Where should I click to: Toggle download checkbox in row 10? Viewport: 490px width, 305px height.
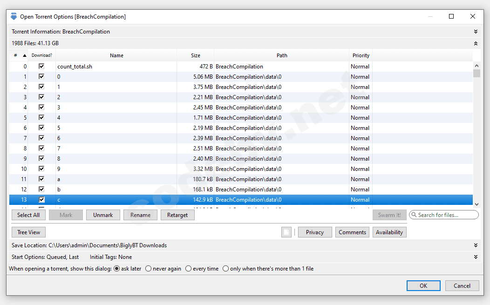[41, 169]
